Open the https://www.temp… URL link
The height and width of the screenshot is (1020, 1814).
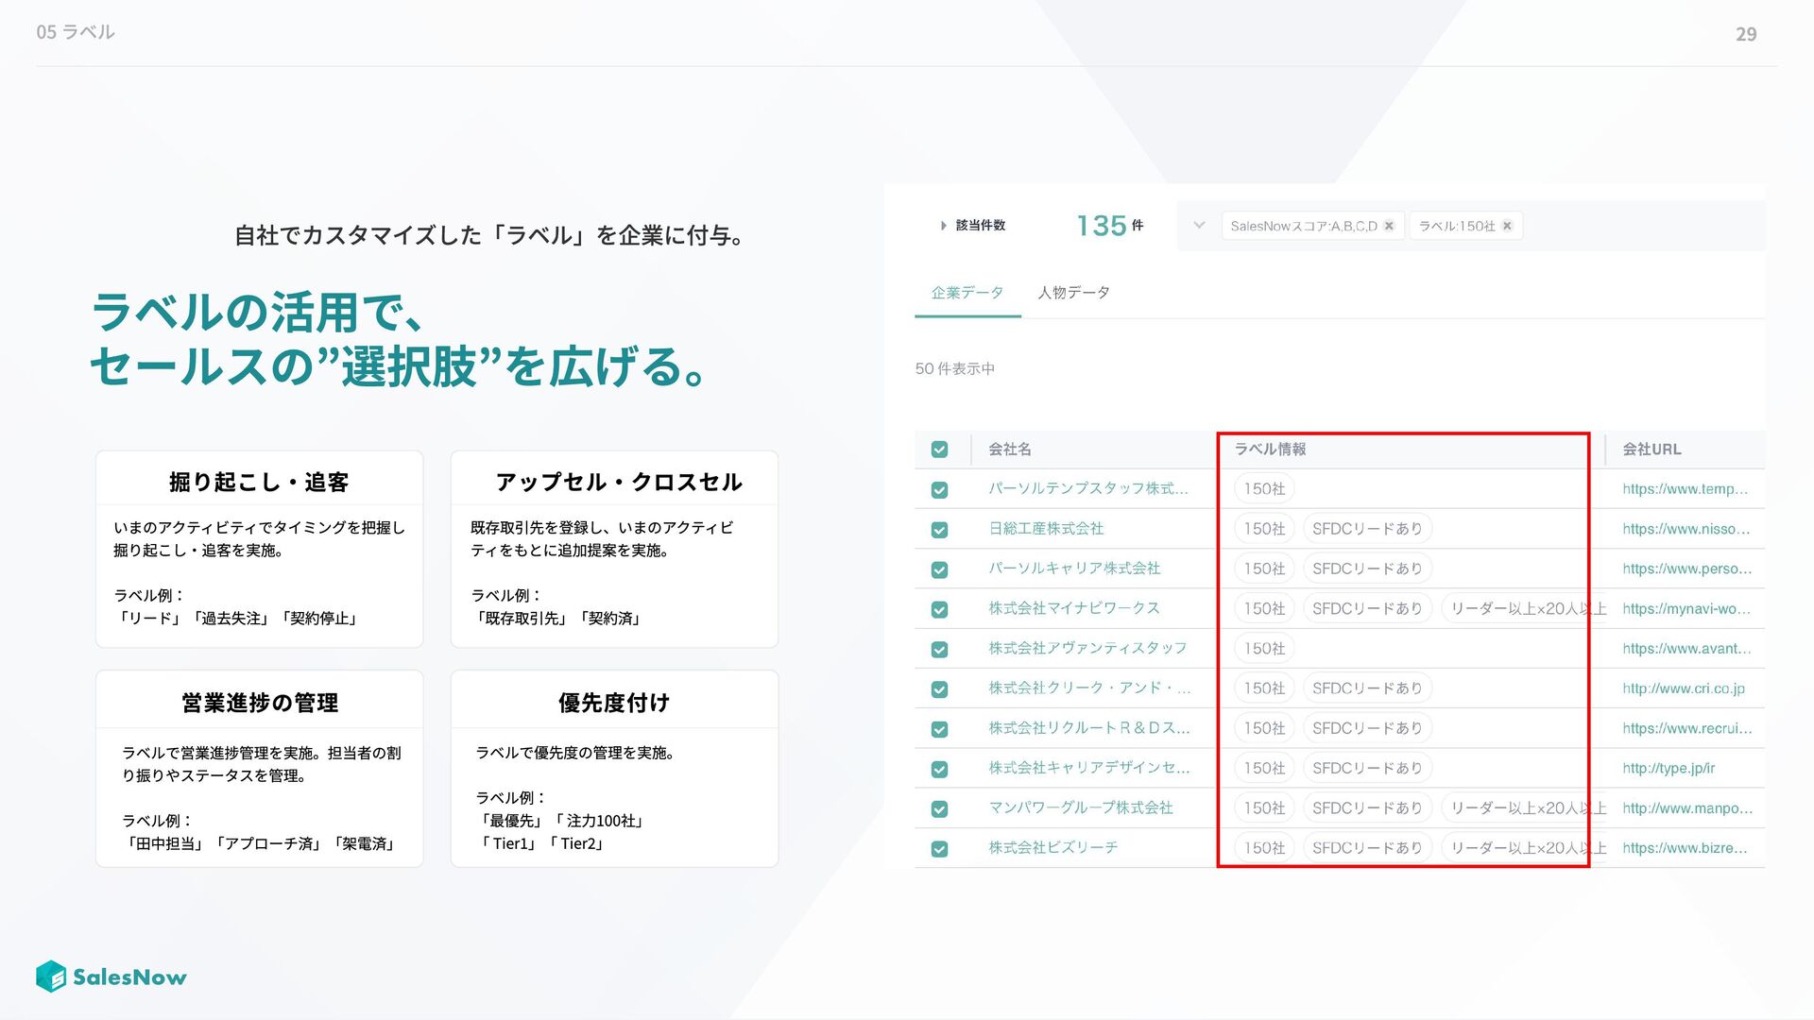click(1685, 488)
